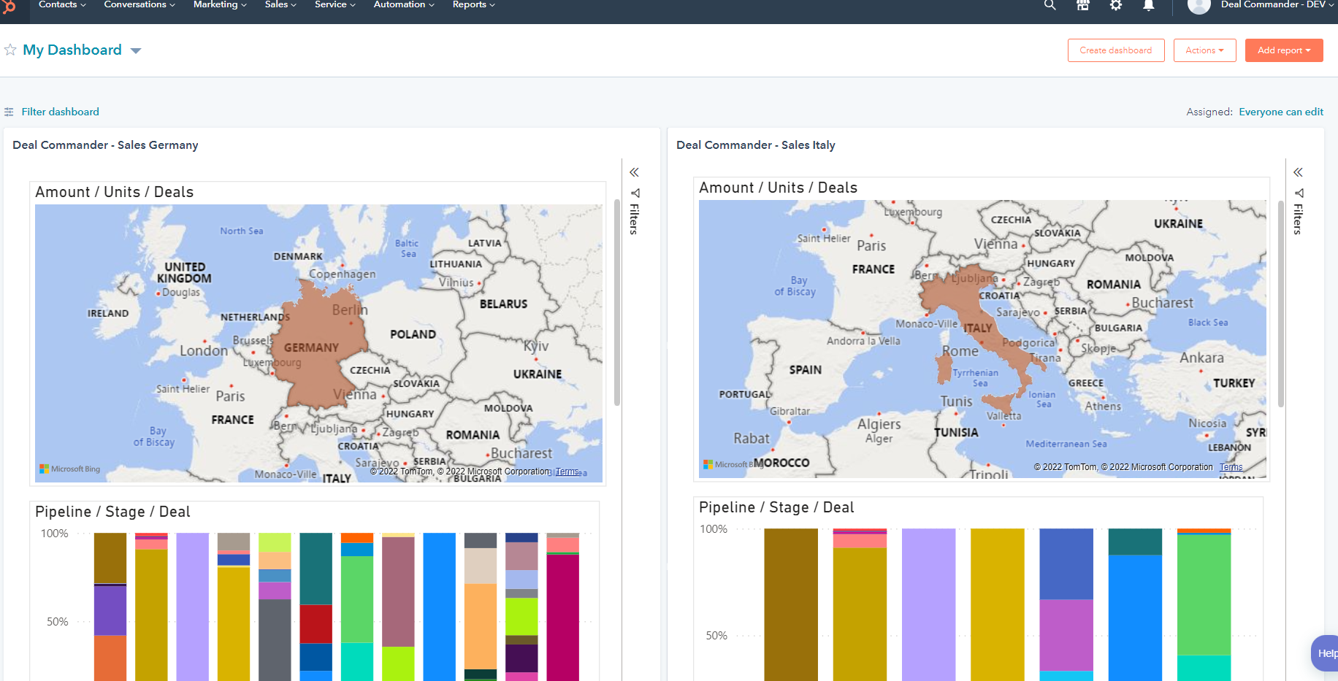This screenshot has width=1338, height=681.
Task: Click the Create dashboard button
Action: [1116, 50]
